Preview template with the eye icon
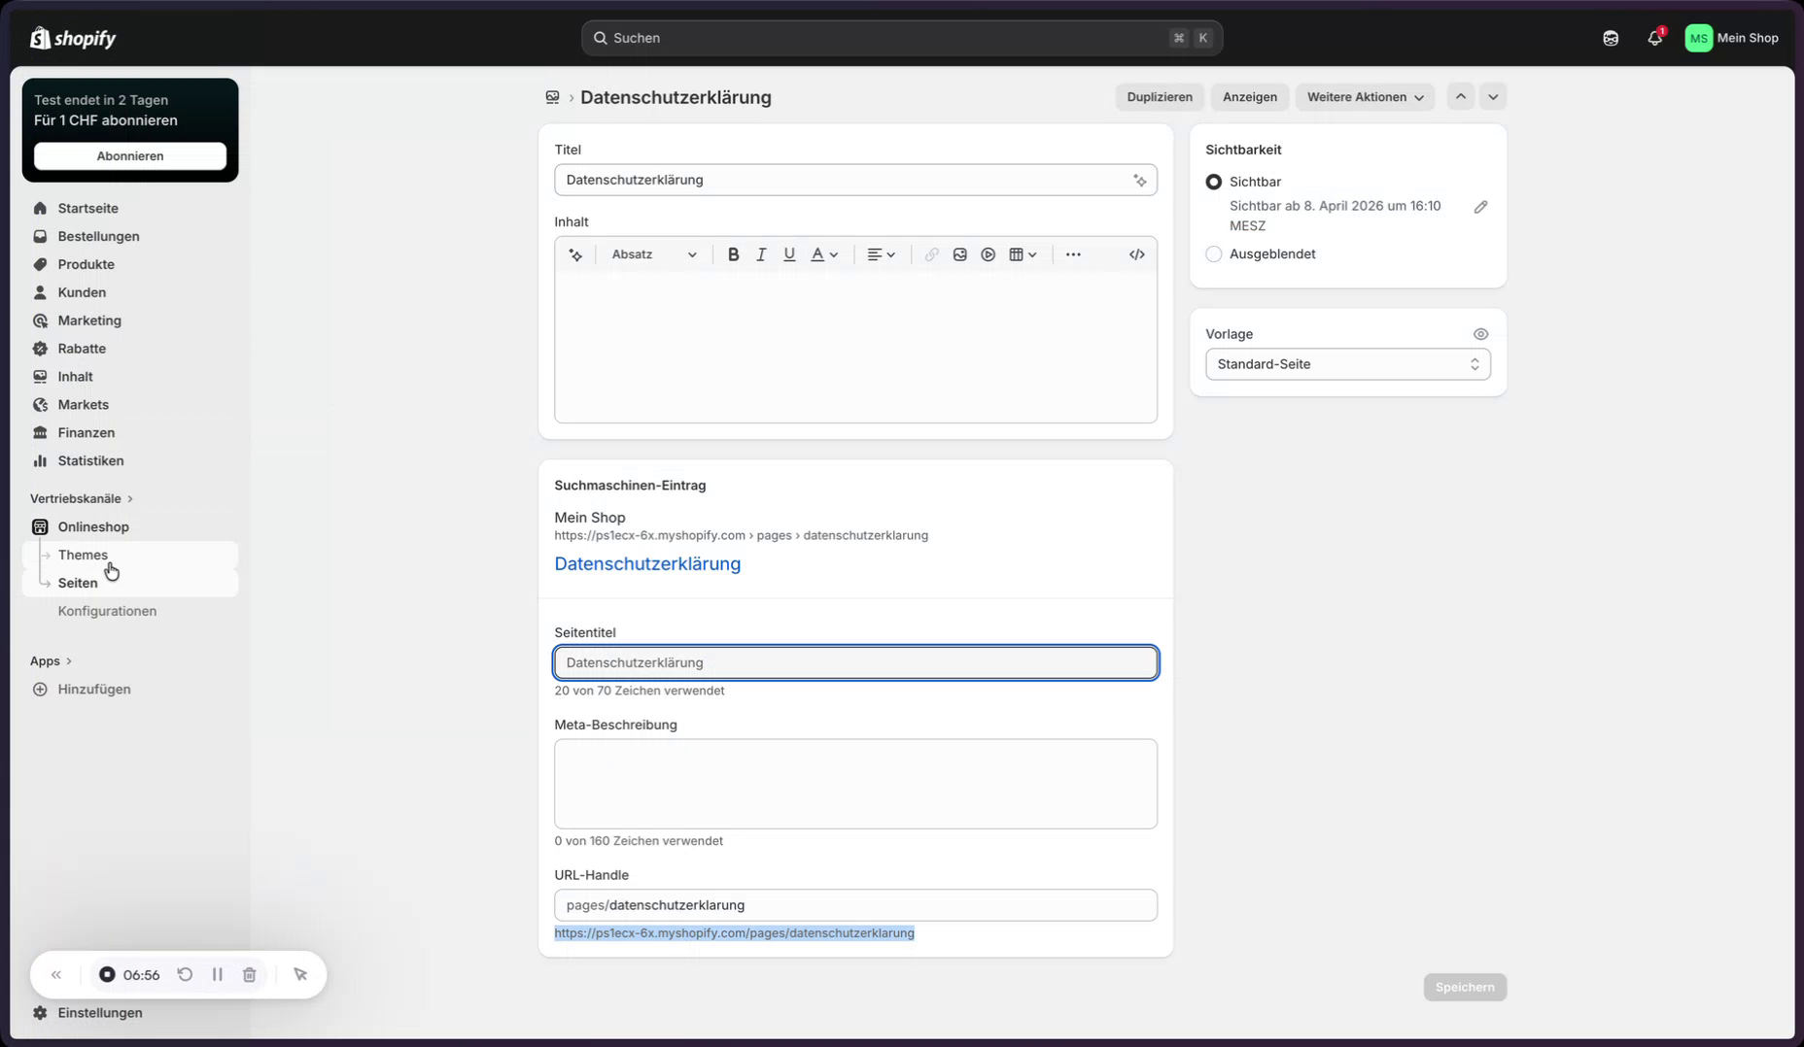Image resolution: width=1804 pixels, height=1047 pixels. (1480, 334)
